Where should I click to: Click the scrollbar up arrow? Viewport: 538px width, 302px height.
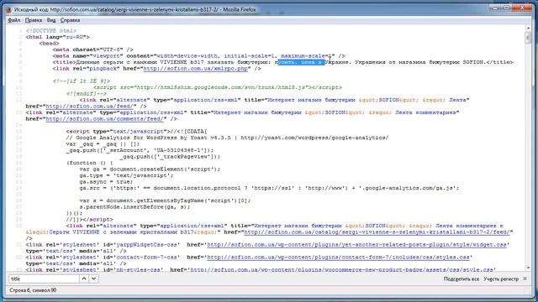(528, 28)
